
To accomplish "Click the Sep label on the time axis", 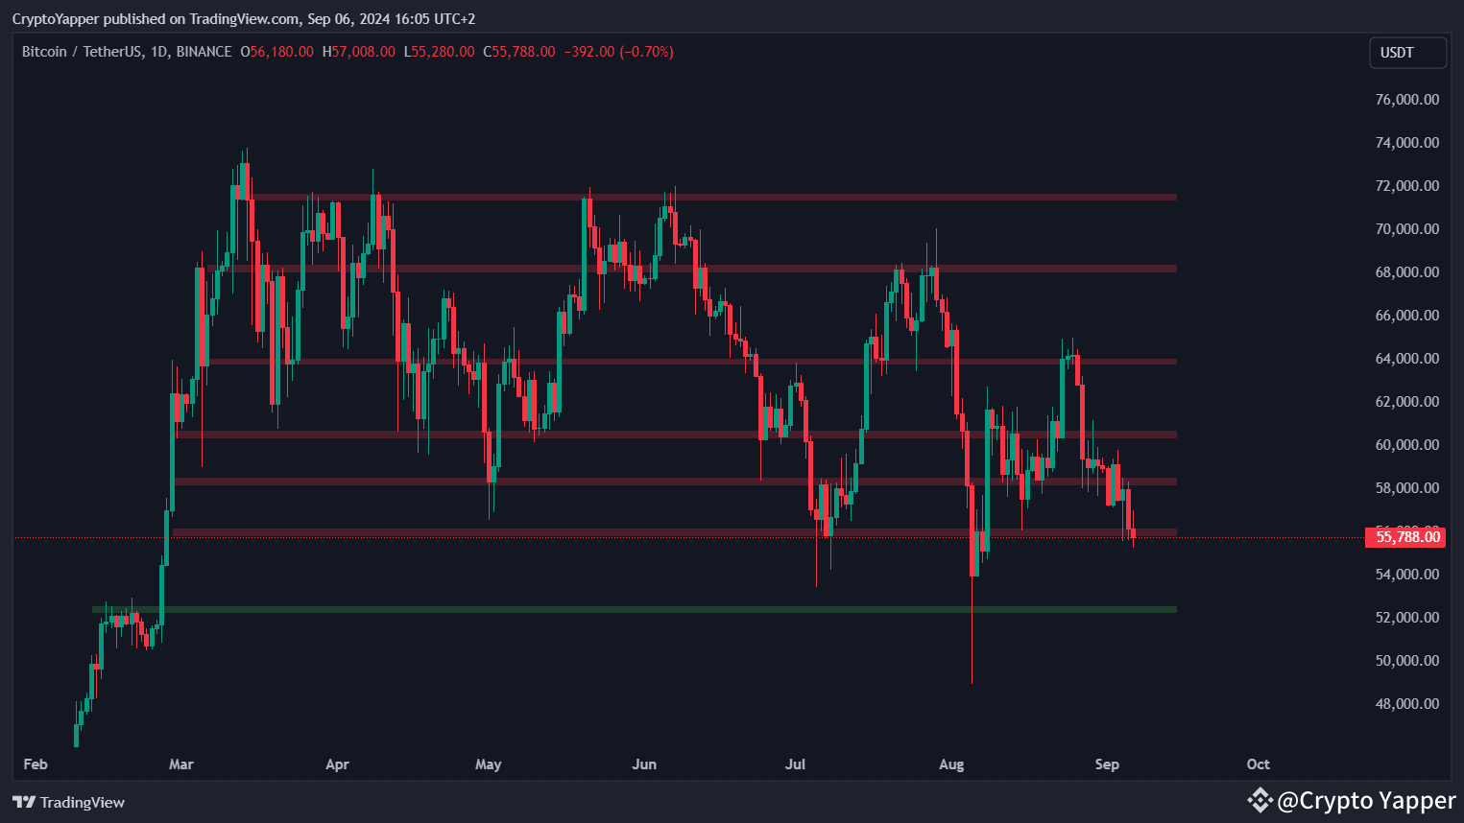I will coord(1107,764).
